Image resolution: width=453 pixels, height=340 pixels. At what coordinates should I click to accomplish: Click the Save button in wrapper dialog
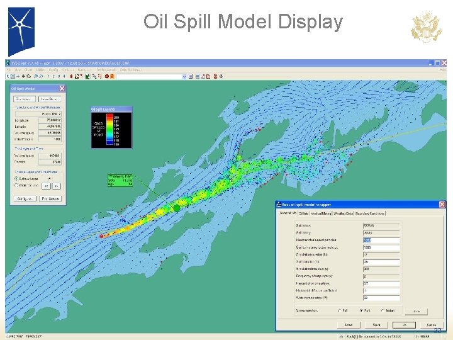pos(376,325)
